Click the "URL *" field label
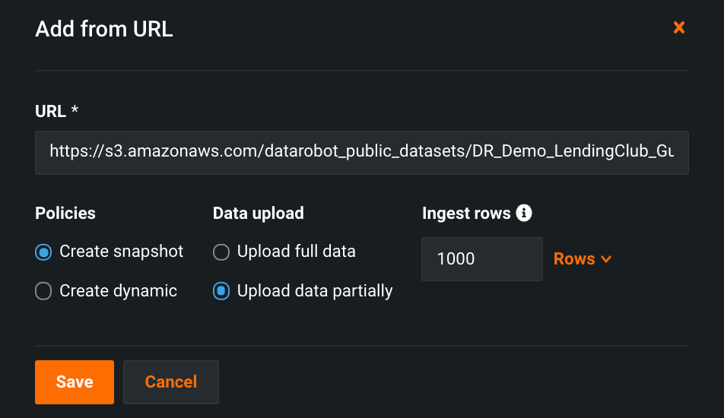The width and height of the screenshot is (724, 418). 57,112
